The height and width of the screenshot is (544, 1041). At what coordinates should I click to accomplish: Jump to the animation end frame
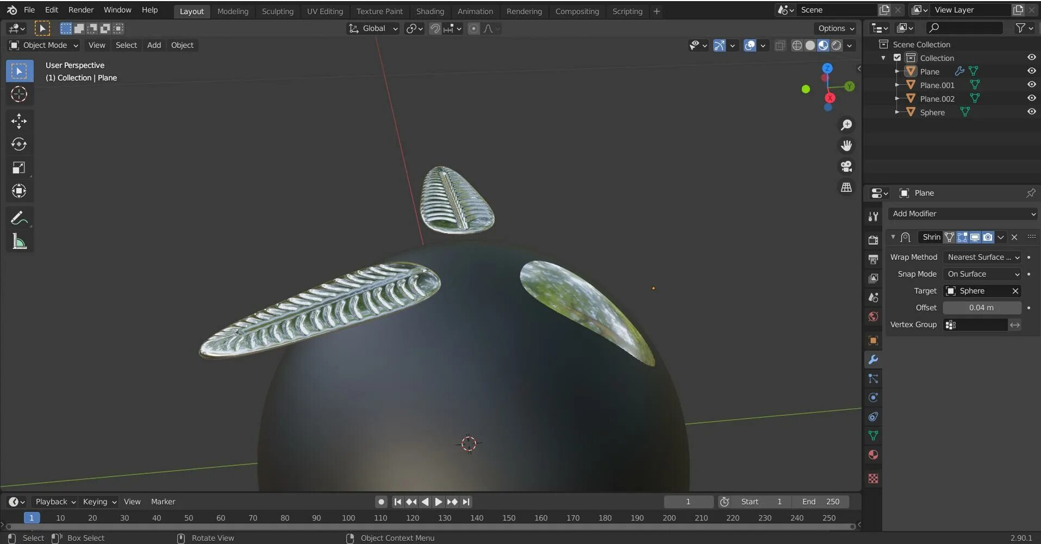466,502
